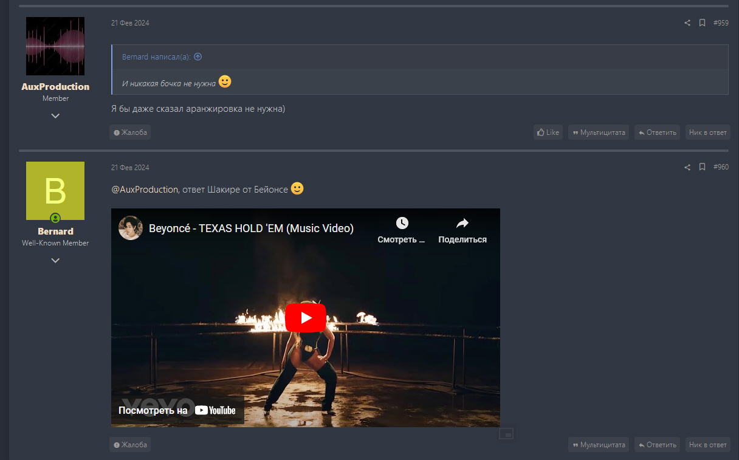Share post #959 via share icon
Viewport: 739px width, 460px height.
[x=687, y=23]
